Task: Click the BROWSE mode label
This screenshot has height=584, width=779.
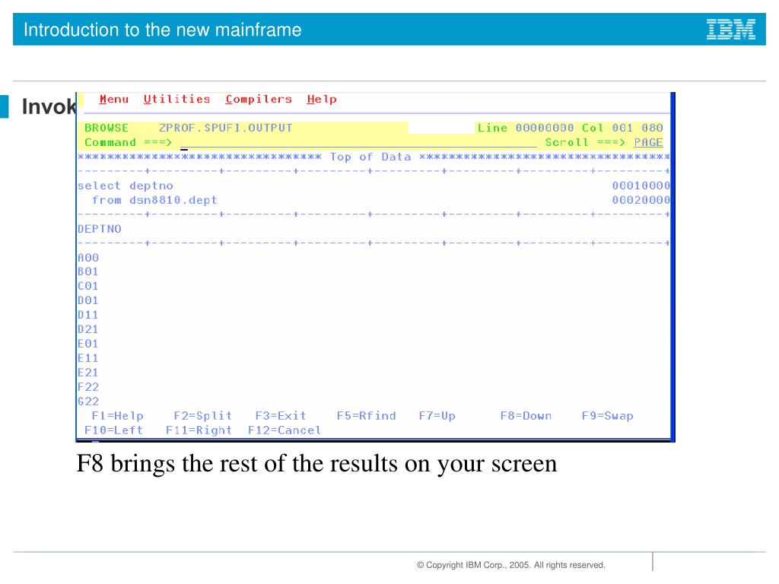Action: (107, 128)
